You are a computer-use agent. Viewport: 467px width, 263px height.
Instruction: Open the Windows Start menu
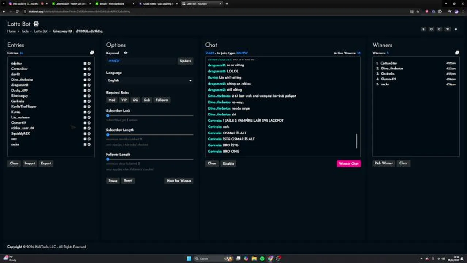189,259
